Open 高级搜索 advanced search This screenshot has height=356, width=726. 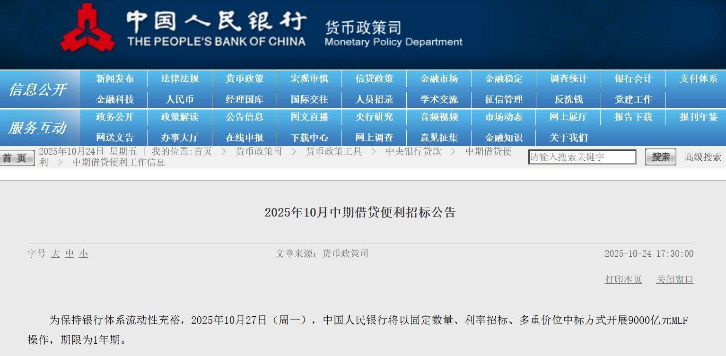tap(701, 157)
